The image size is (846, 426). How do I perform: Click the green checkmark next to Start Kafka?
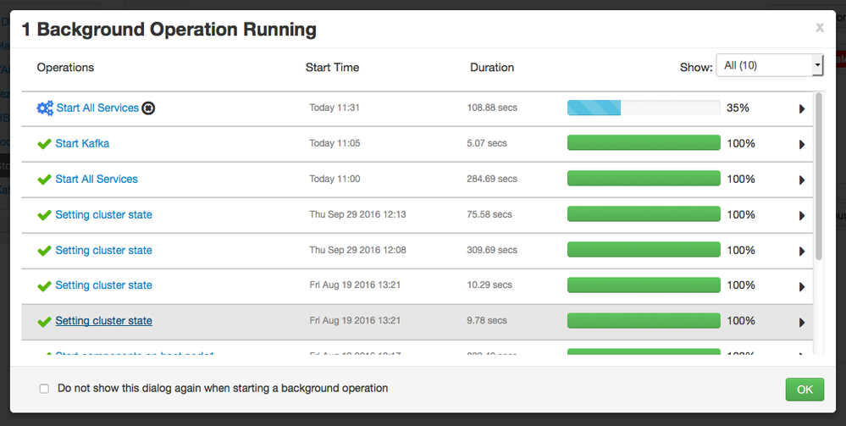click(45, 144)
